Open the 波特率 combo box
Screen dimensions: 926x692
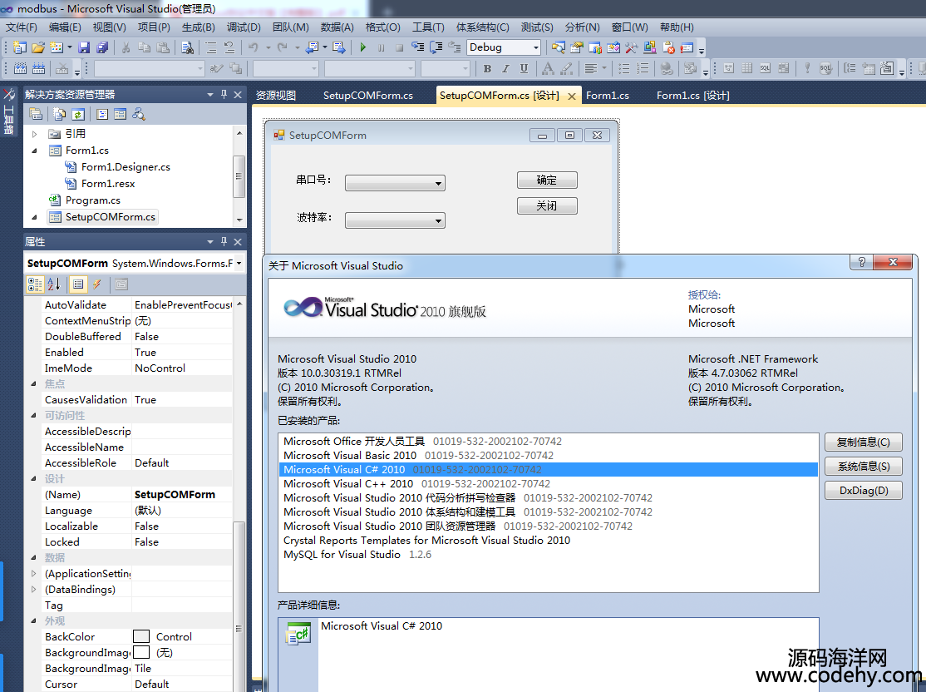[x=395, y=220]
